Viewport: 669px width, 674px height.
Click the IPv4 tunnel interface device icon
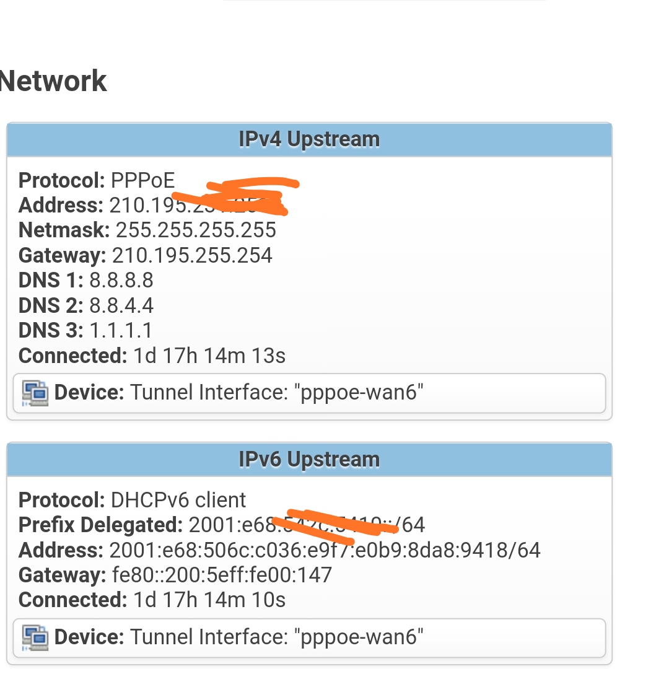35,393
